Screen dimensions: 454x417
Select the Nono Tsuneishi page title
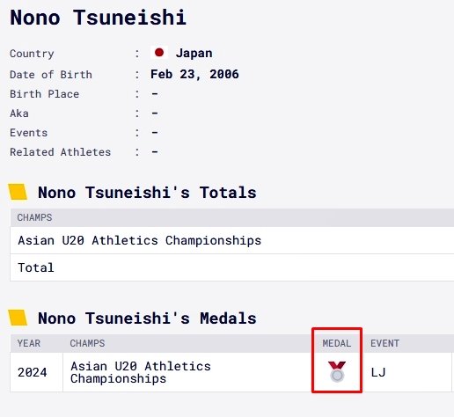(98, 18)
